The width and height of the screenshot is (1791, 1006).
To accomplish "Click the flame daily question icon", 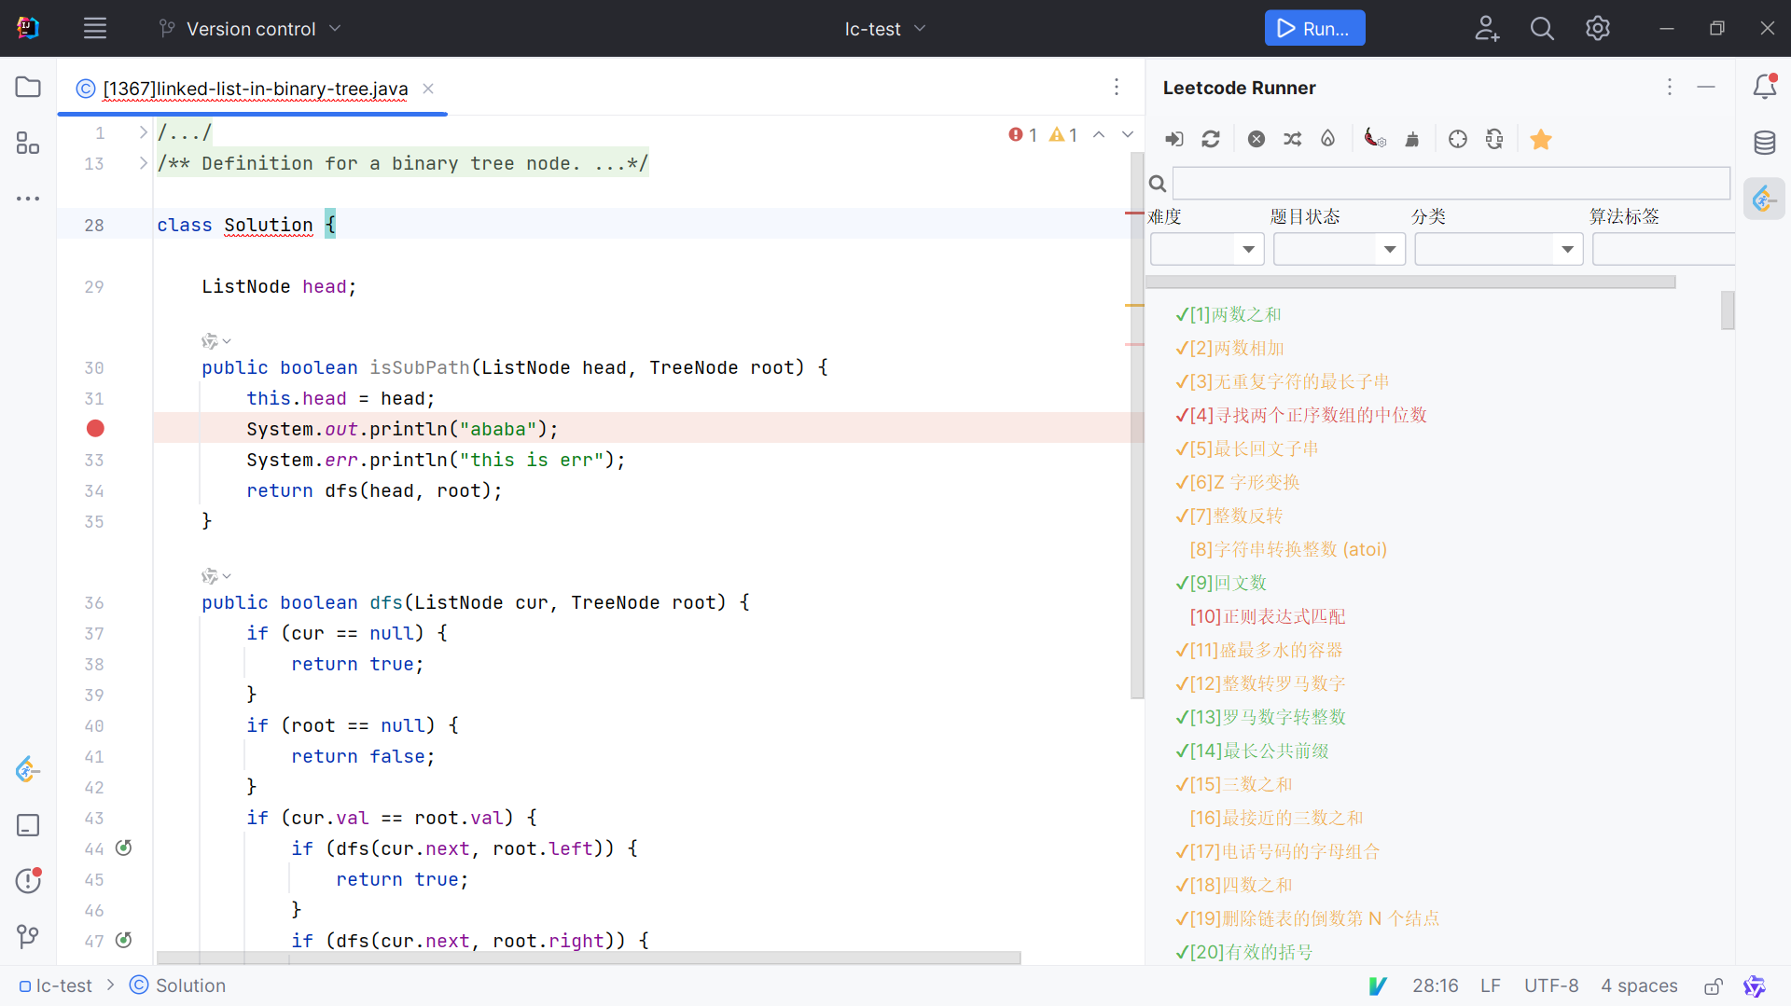I will click(x=1327, y=139).
